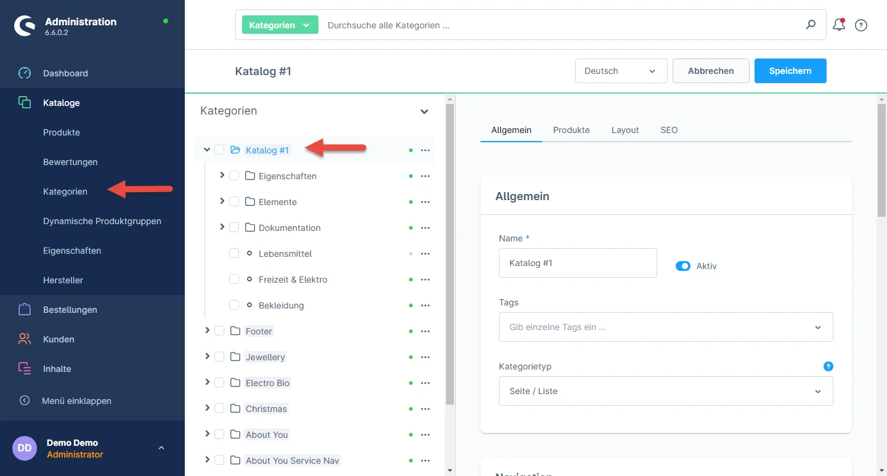The image size is (887, 476).
Task: Open the Kategorietyp Seite / Liste dropdown
Action: 665,391
